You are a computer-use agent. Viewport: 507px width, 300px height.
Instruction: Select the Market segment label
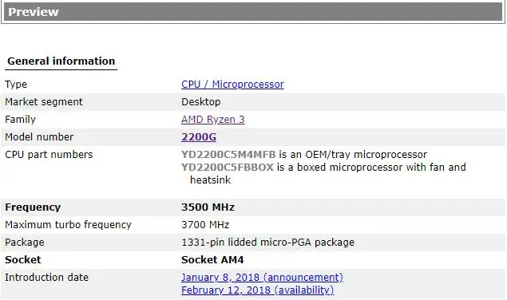coord(44,102)
